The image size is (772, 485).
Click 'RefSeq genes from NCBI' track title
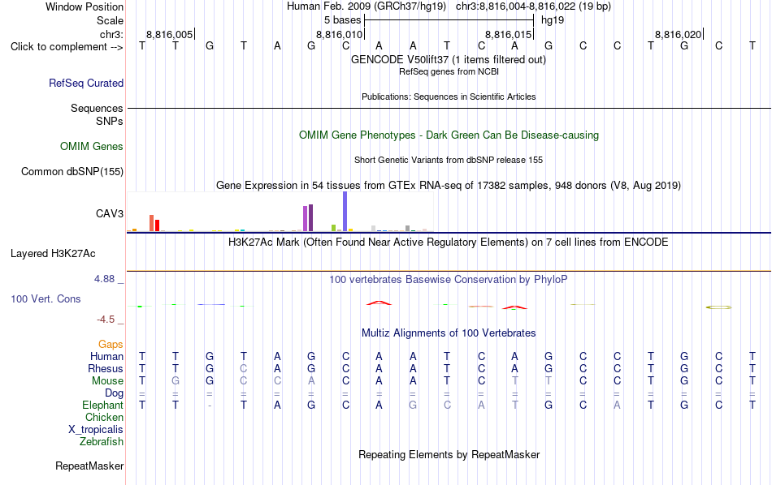point(449,71)
